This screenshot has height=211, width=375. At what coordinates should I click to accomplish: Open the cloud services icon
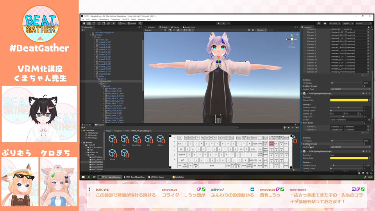[325, 23]
